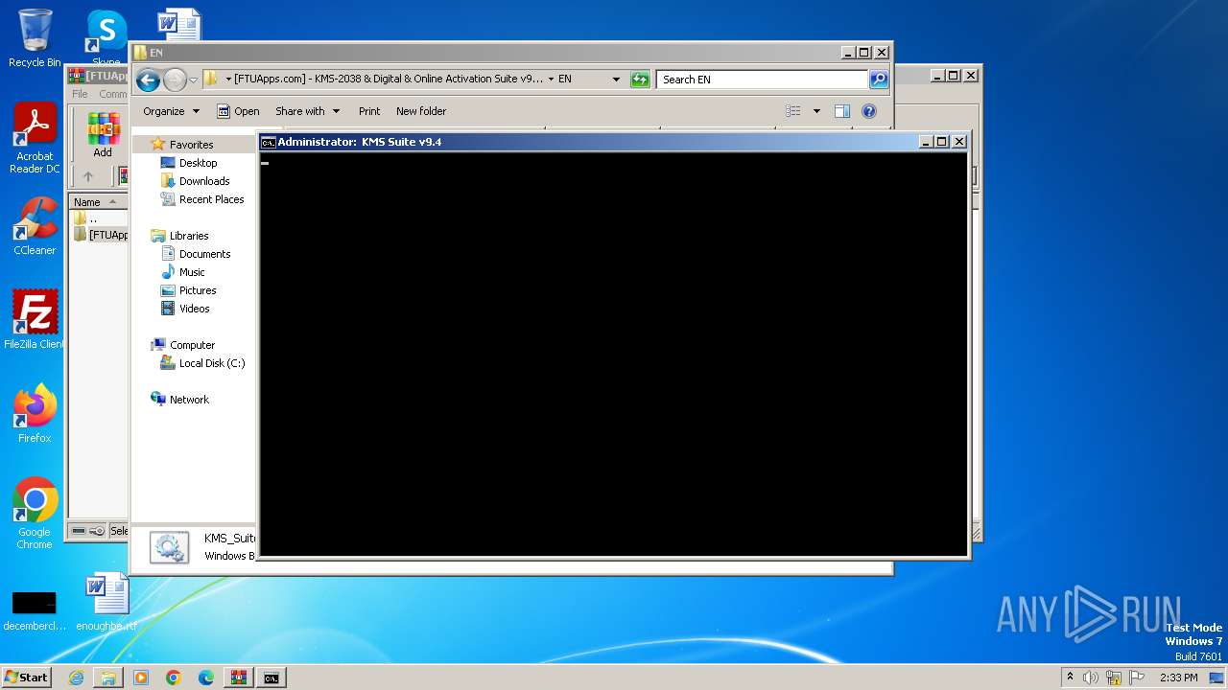Switch to WinRAR on the taskbar
Viewport: 1228px width, 690px height.
click(x=239, y=678)
